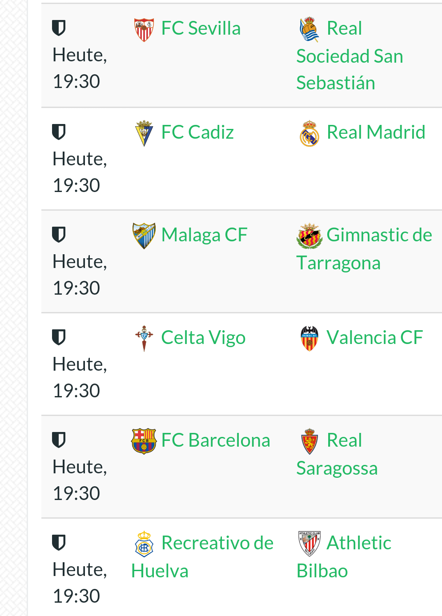The image size is (442, 616).
Task: Open the Valencia CF team link
Action: pyautogui.click(x=374, y=338)
